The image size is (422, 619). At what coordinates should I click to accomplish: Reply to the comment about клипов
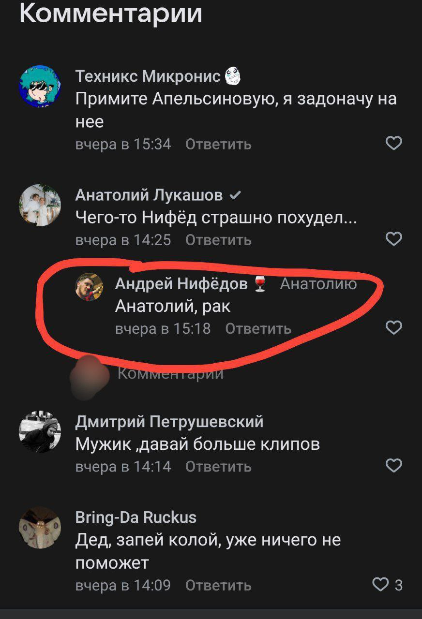point(218,467)
